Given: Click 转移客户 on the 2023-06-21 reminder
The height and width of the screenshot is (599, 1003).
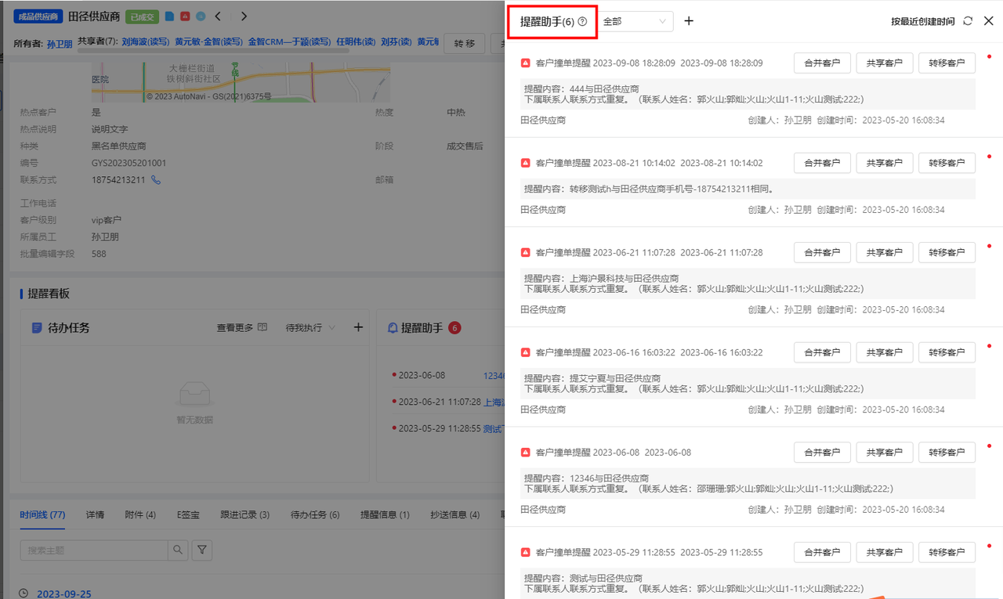Looking at the screenshot, I should 947,252.
